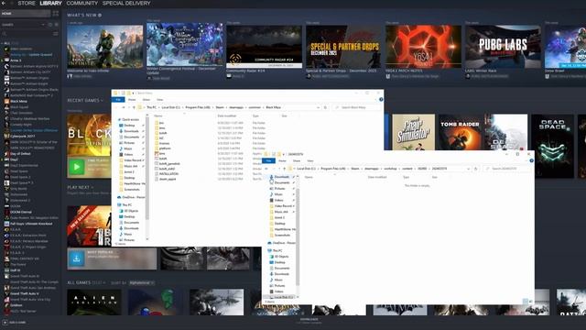Open 3D Objects in Black Mesa Explorer sidebar
Image resolution: width=586 pixels, height=330 pixels.
coord(129,211)
